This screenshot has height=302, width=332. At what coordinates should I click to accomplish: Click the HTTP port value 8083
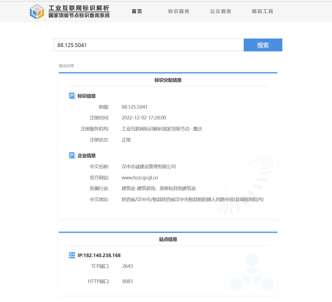tap(127, 281)
